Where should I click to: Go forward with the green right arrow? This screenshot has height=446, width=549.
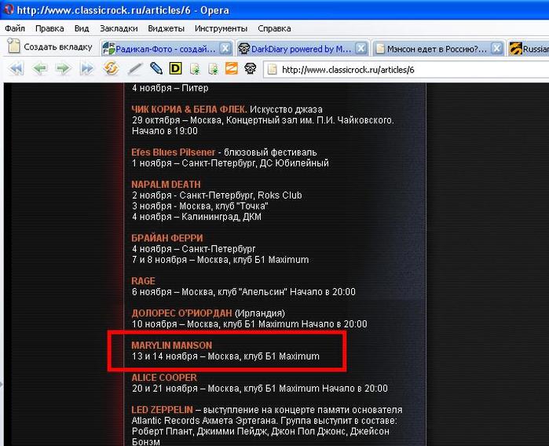(x=63, y=68)
